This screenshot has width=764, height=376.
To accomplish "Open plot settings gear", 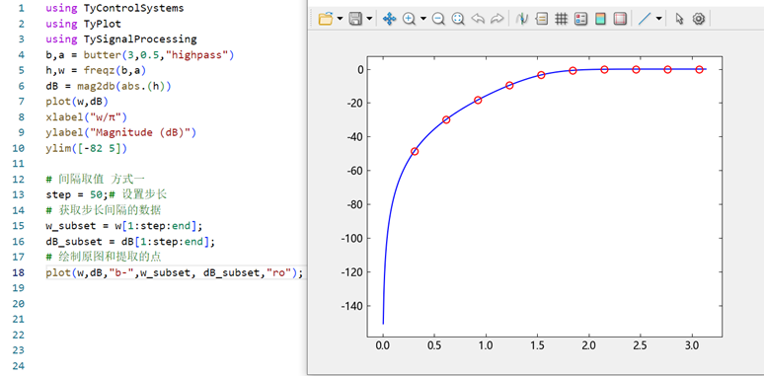I will coord(699,19).
